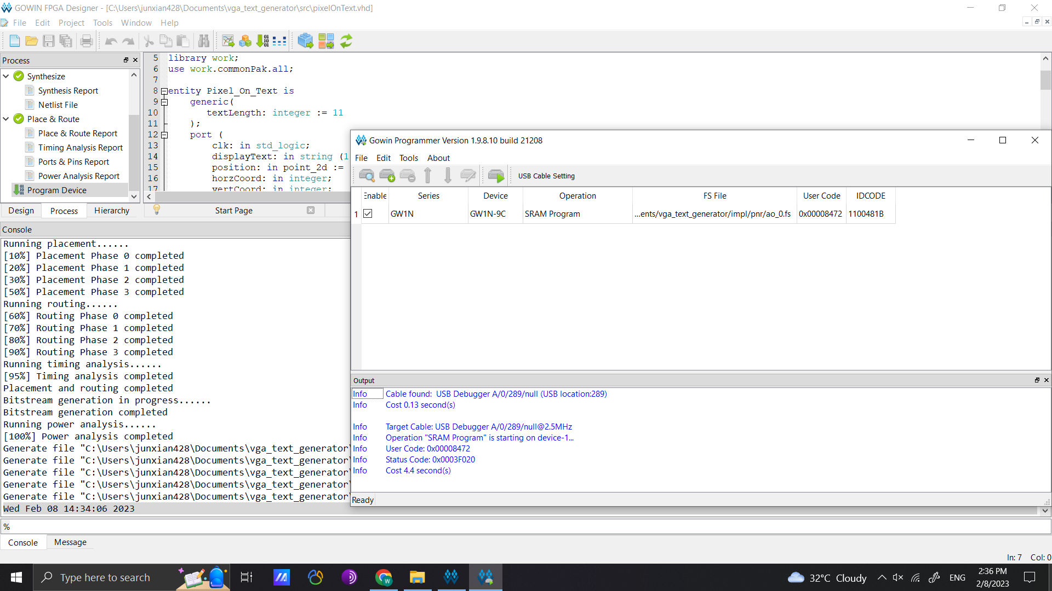The height and width of the screenshot is (591, 1052).
Task: Collapse the Synthesize tree node
Action: [x=6, y=76]
